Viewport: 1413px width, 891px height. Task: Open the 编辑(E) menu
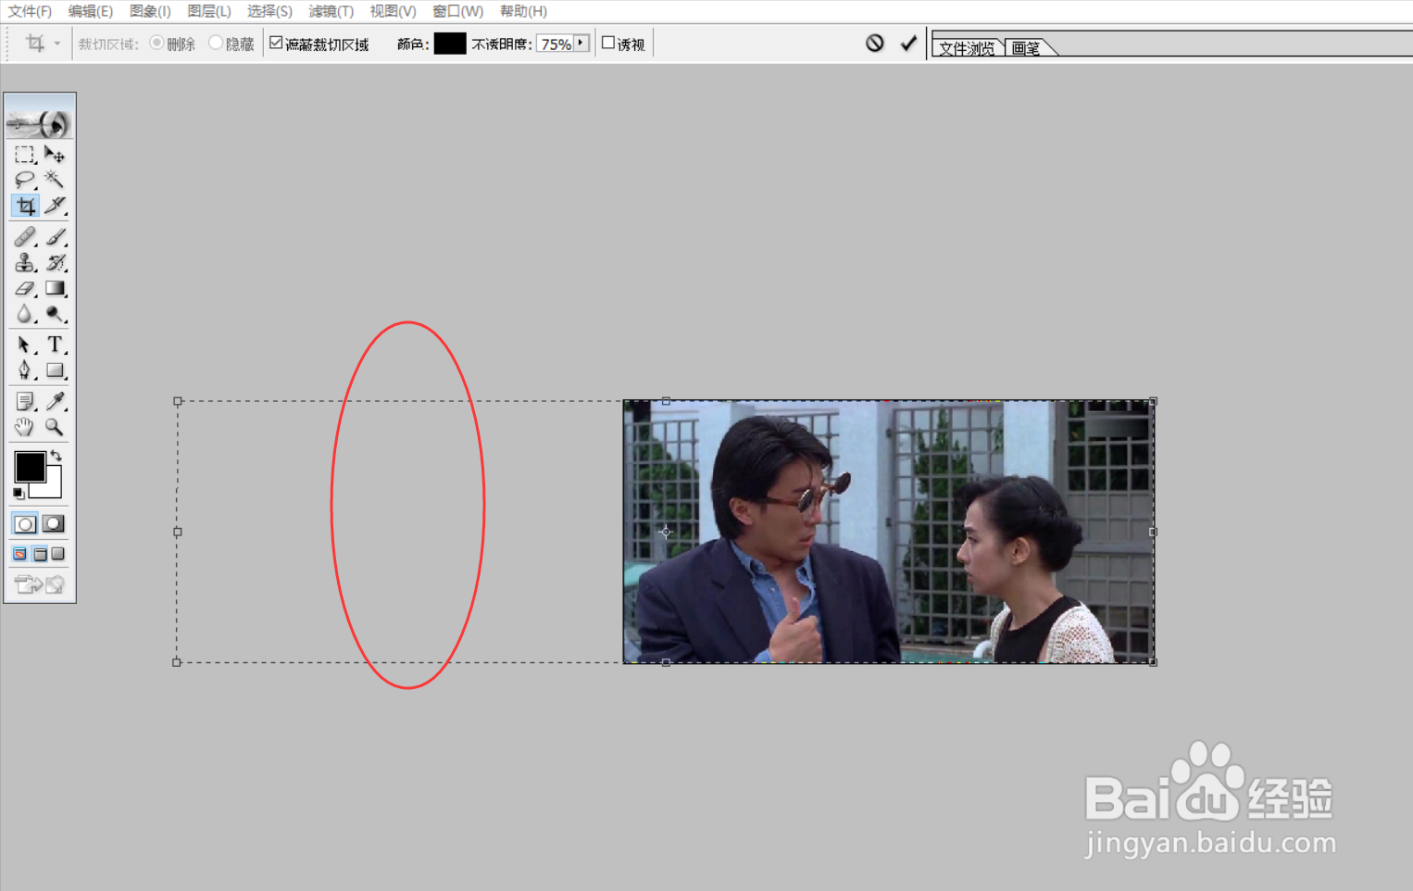click(x=91, y=11)
